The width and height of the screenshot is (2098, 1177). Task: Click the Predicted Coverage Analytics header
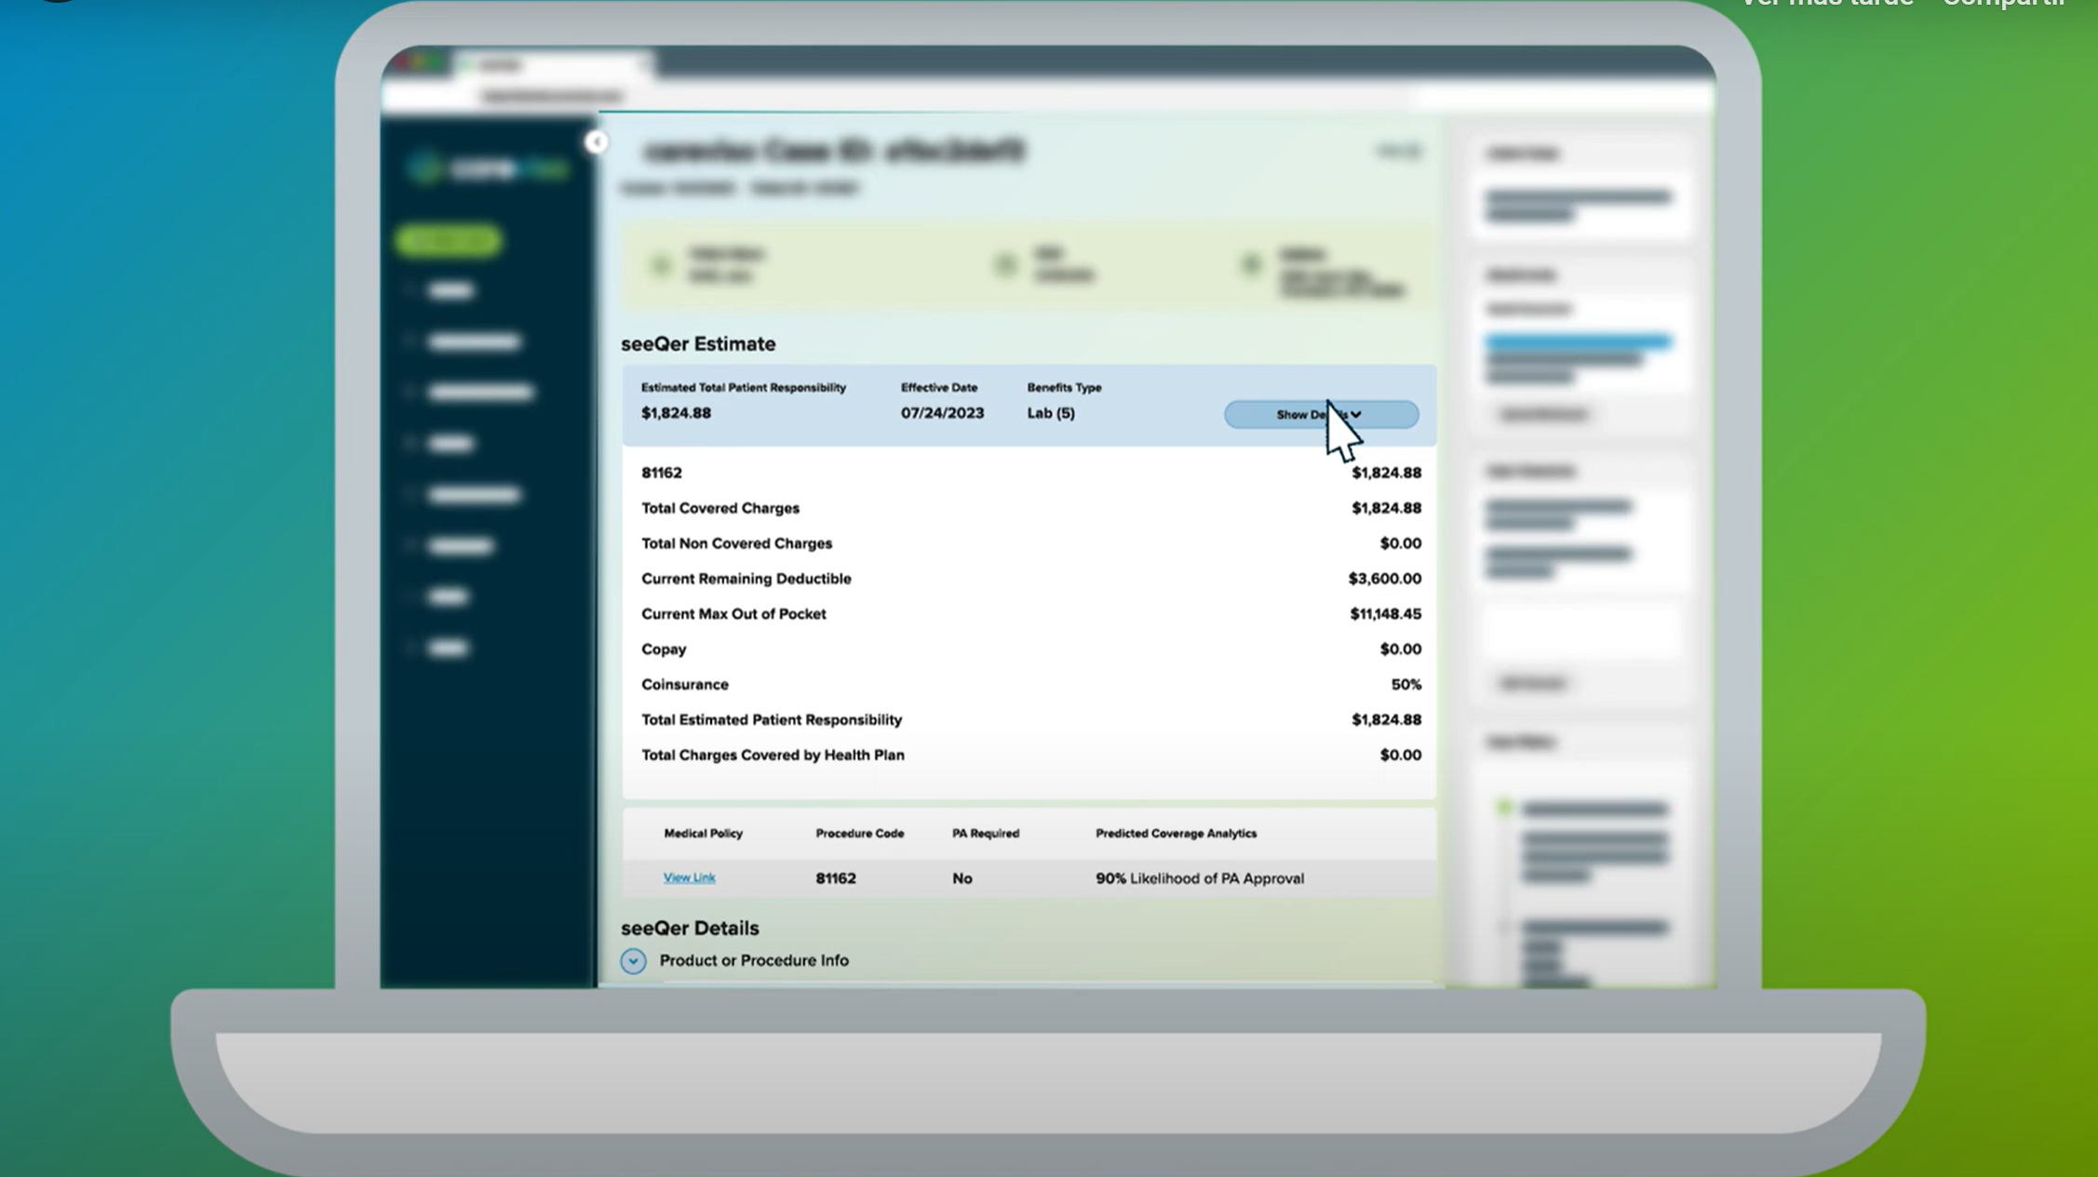[1176, 834]
